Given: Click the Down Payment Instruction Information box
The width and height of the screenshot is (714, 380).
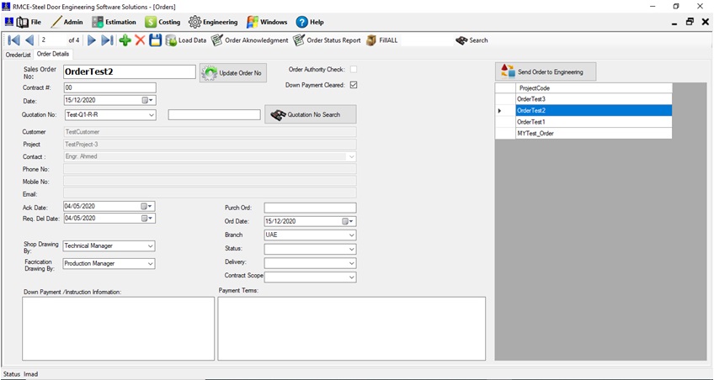Looking at the screenshot, I should coord(119,328).
